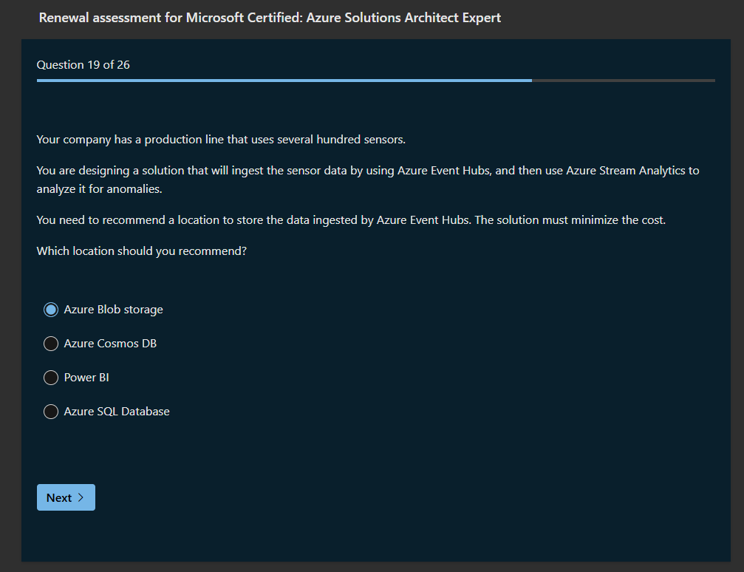Click the Renewal assessment page title

270,17
